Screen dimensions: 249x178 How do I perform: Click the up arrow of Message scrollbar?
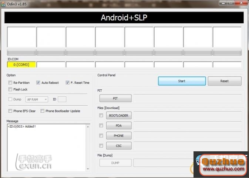[88, 126]
